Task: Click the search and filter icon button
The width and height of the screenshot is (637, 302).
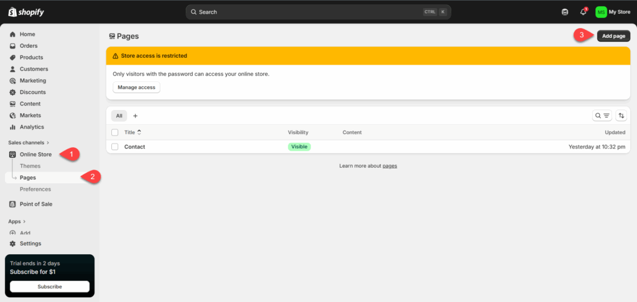Action: click(x=602, y=116)
